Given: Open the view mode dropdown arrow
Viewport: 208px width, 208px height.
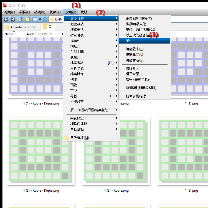Looking at the screenshot, I should [x=40, y=19].
